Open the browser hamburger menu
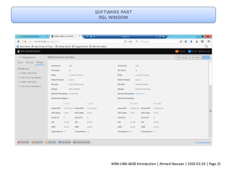 [x=208, y=42]
